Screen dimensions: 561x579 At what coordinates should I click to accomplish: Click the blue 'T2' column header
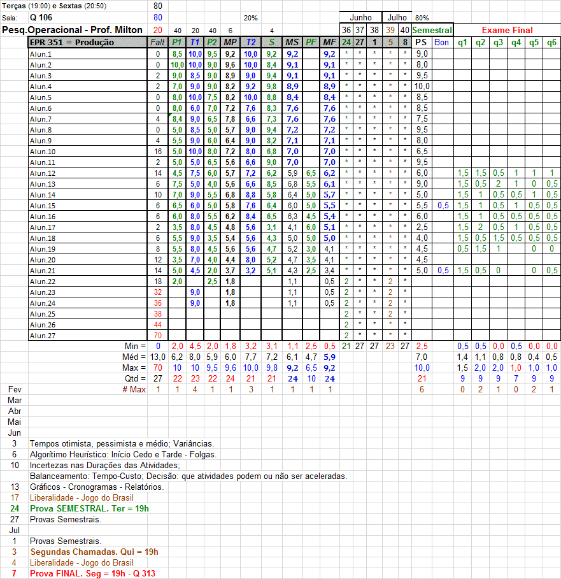pos(250,43)
